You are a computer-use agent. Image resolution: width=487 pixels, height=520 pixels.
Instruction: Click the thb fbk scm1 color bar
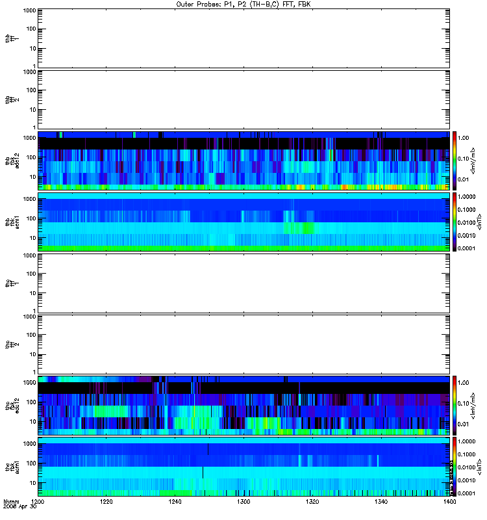coord(454,222)
